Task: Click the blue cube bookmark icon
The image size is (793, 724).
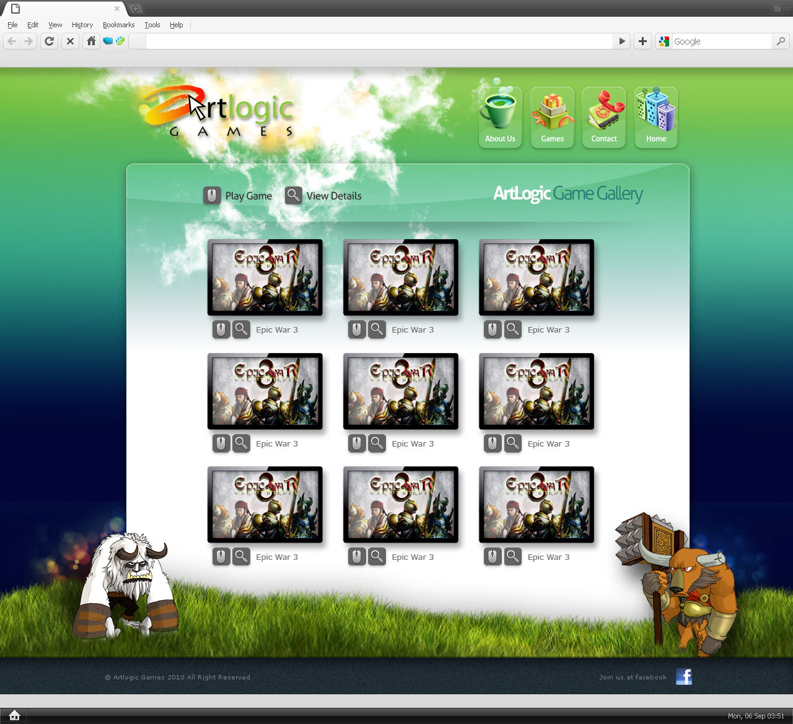Action: (108, 41)
